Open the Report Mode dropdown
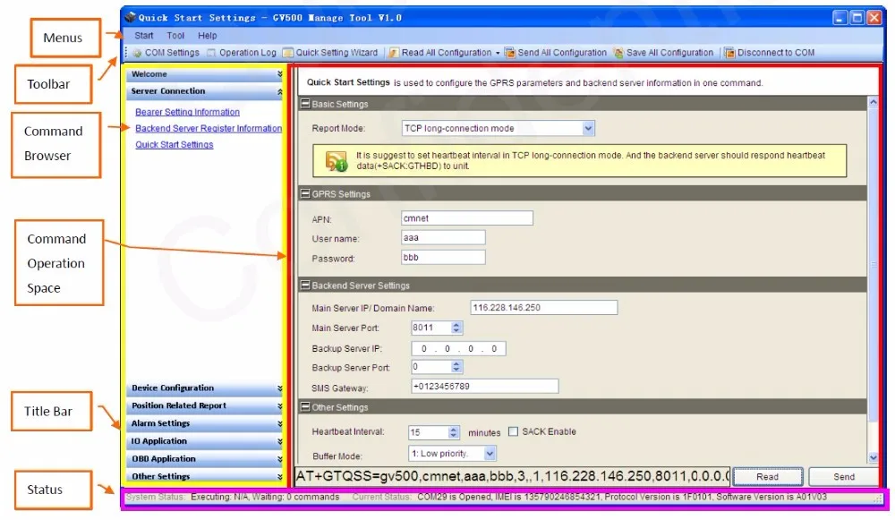The height and width of the screenshot is (520, 895). (x=589, y=128)
